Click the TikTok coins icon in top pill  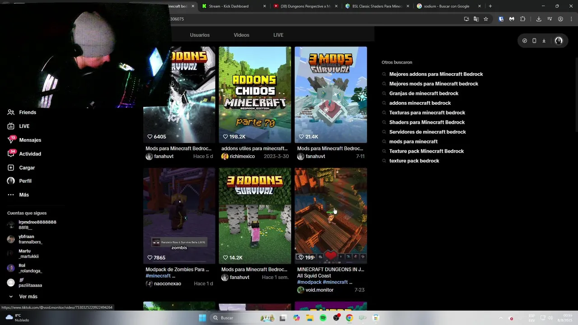(x=525, y=41)
